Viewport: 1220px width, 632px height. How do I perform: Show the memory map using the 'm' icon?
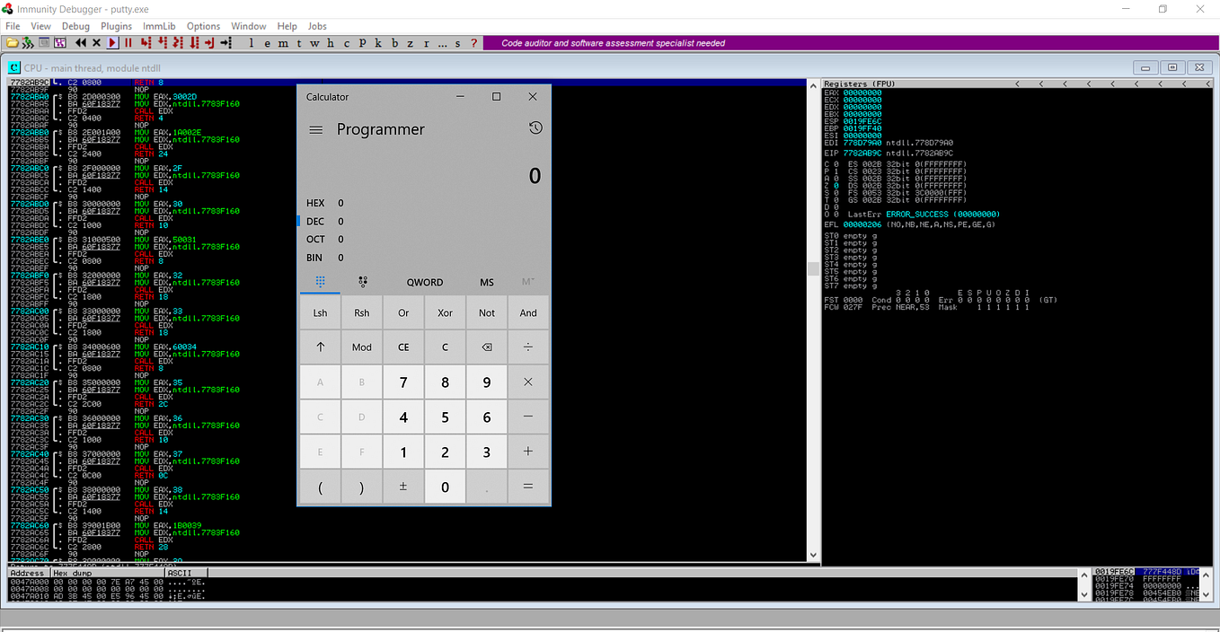tap(282, 42)
